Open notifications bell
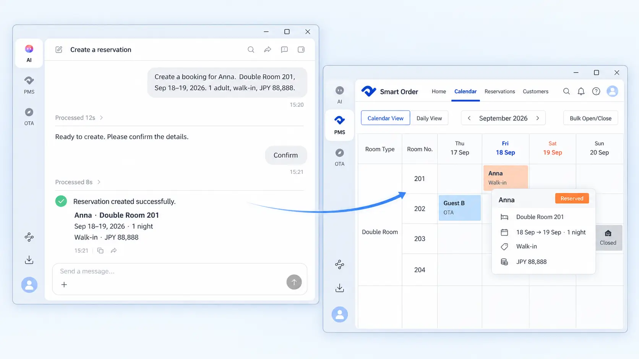The height and width of the screenshot is (359, 639). [x=581, y=91]
